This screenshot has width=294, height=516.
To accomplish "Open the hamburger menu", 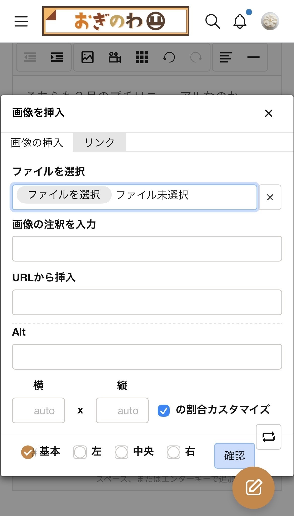I will [21, 21].
